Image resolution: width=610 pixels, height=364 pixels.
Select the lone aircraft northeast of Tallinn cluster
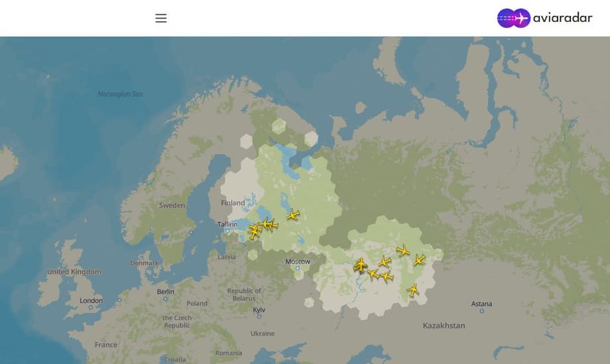[293, 215]
